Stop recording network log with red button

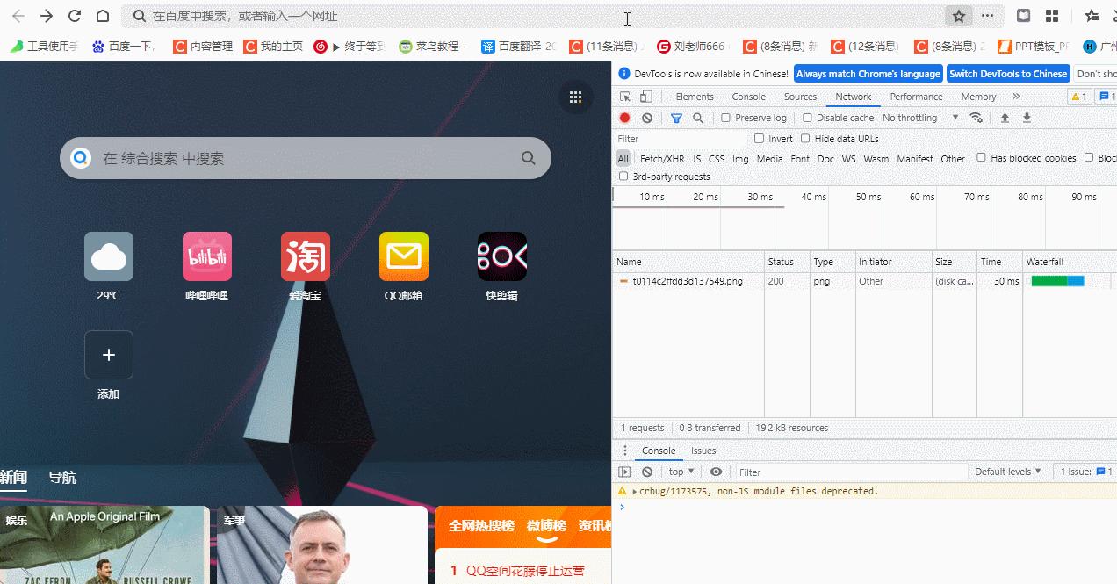pos(624,118)
